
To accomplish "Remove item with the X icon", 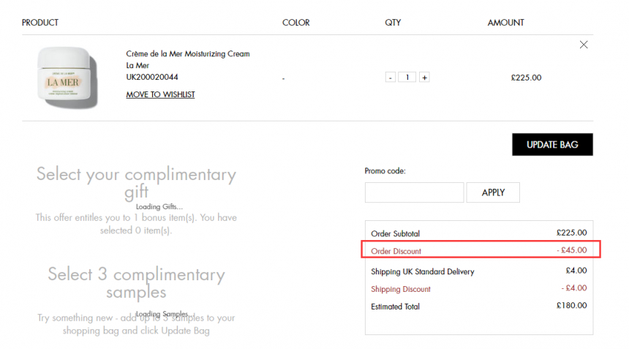I will coord(584,45).
